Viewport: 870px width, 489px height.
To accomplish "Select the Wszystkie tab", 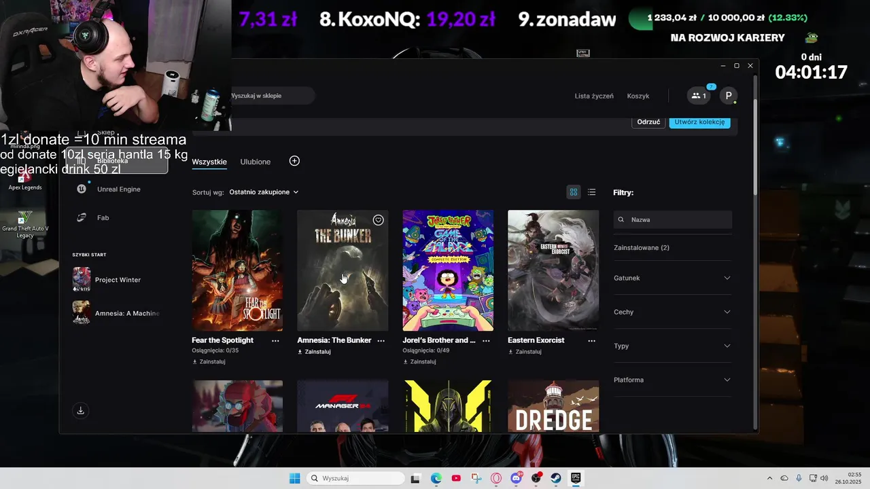I will (x=209, y=162).
